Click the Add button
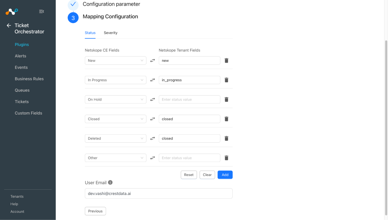388x220 pixels. [x=225, y=174]
